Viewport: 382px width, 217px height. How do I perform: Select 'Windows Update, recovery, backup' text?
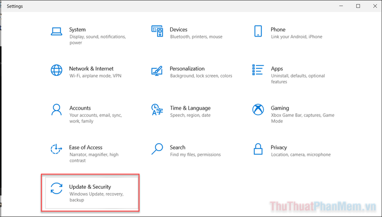(x=97, y=197)
